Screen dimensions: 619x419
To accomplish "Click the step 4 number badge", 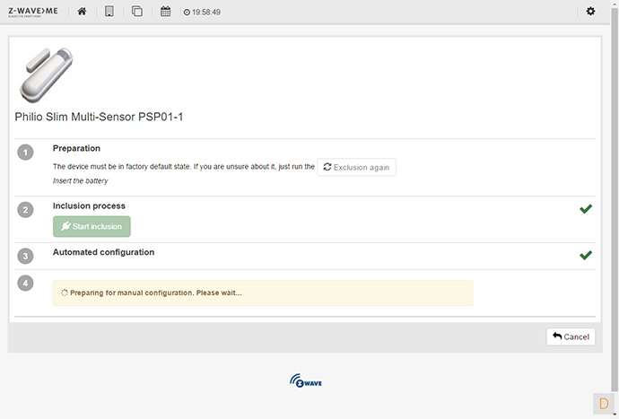I will pyautogui.click(x=25, y=284).
